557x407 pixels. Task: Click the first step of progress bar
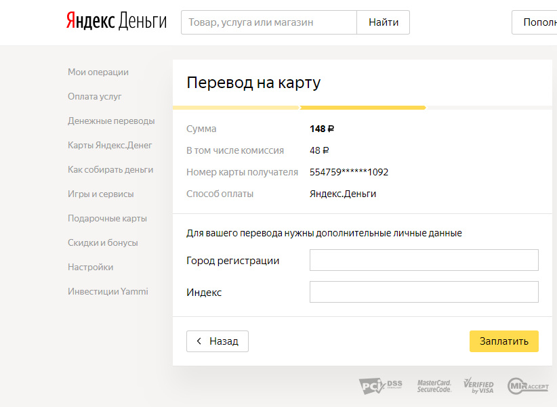(x=236, y=108)
